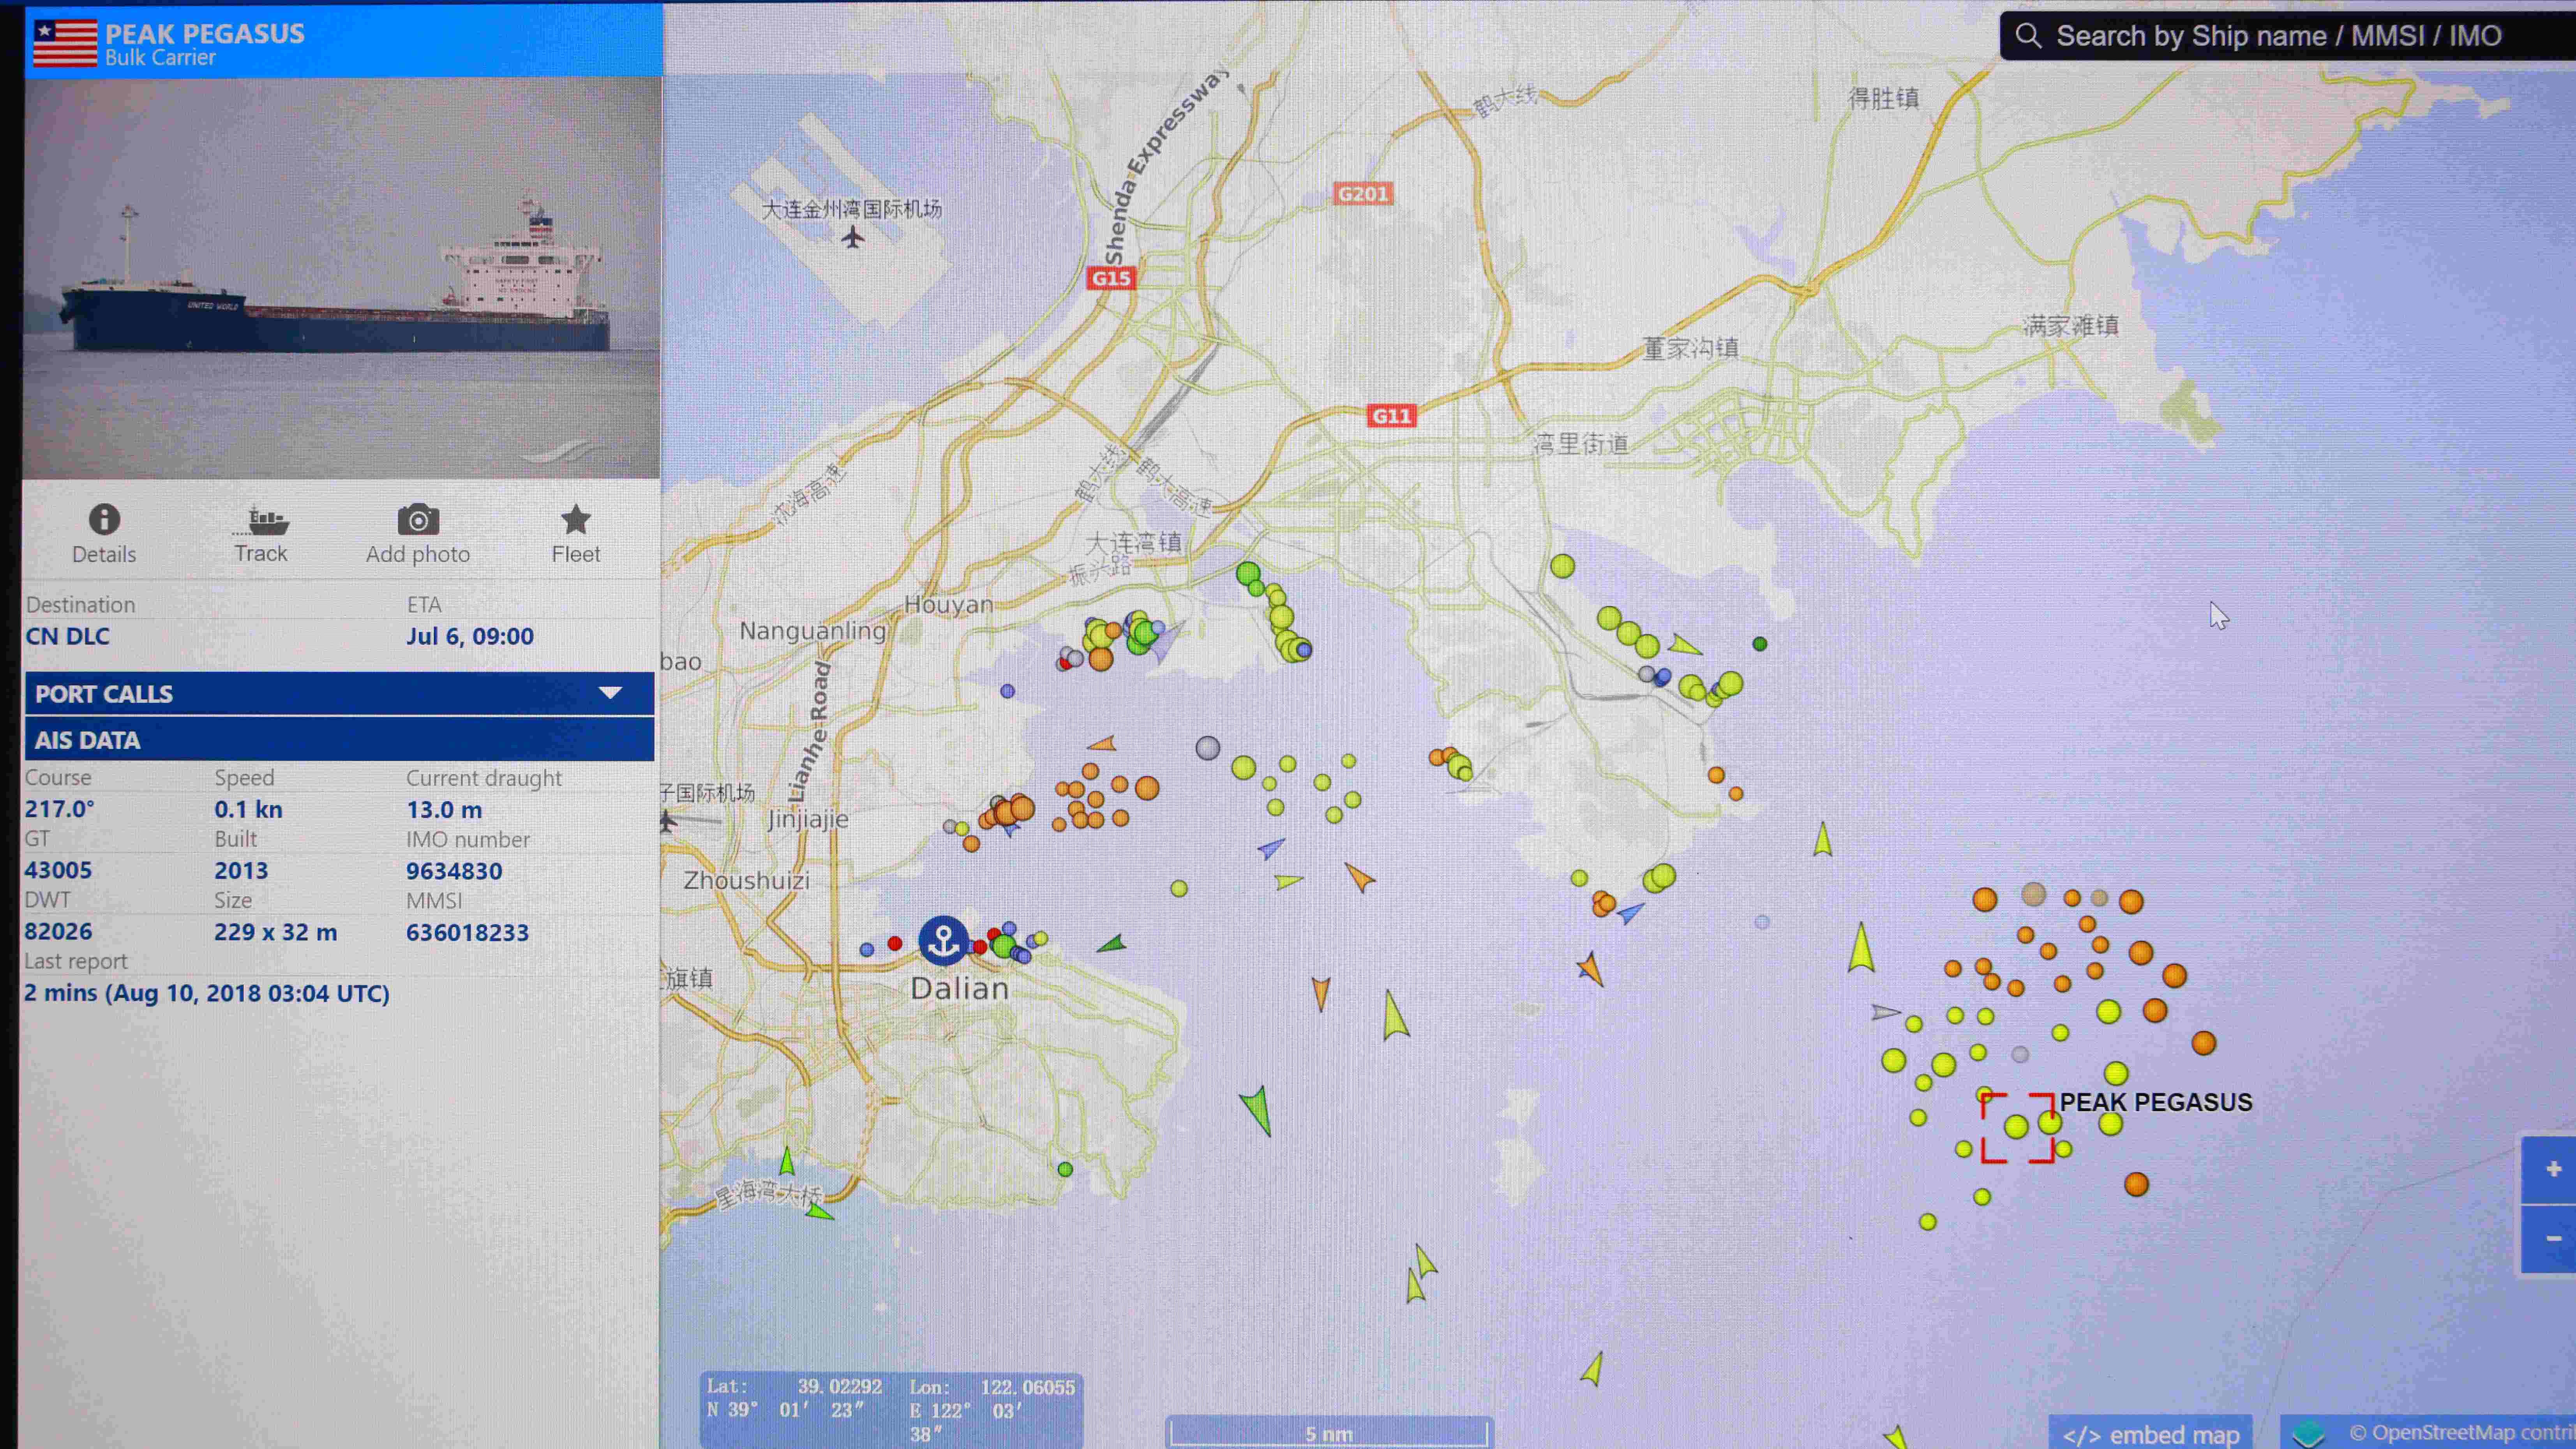Click size value 229 x 32 m
This screenshot has width=2576, height=1449.
pyautogui.click(x=275, y=932)
